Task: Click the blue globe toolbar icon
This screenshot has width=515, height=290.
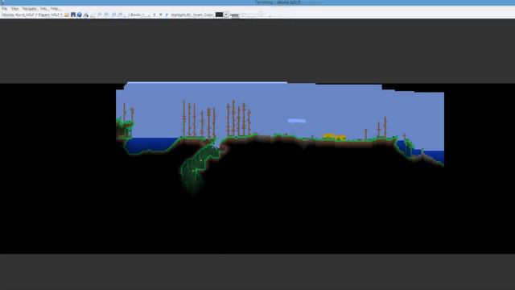Action: pyautogui.click(x=80, y=14)
